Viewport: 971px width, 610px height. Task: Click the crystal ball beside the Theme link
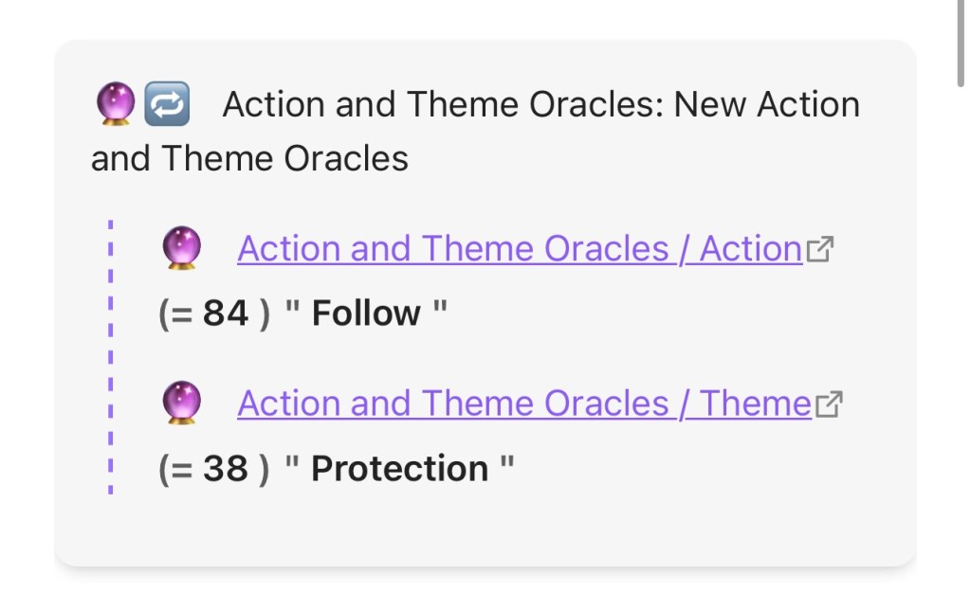click(x=181, y=404)
